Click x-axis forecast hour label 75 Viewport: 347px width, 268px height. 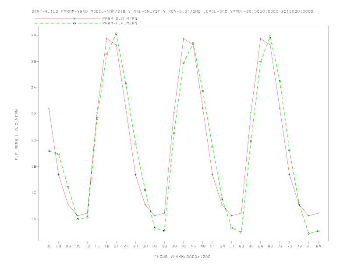click(290, 246)
